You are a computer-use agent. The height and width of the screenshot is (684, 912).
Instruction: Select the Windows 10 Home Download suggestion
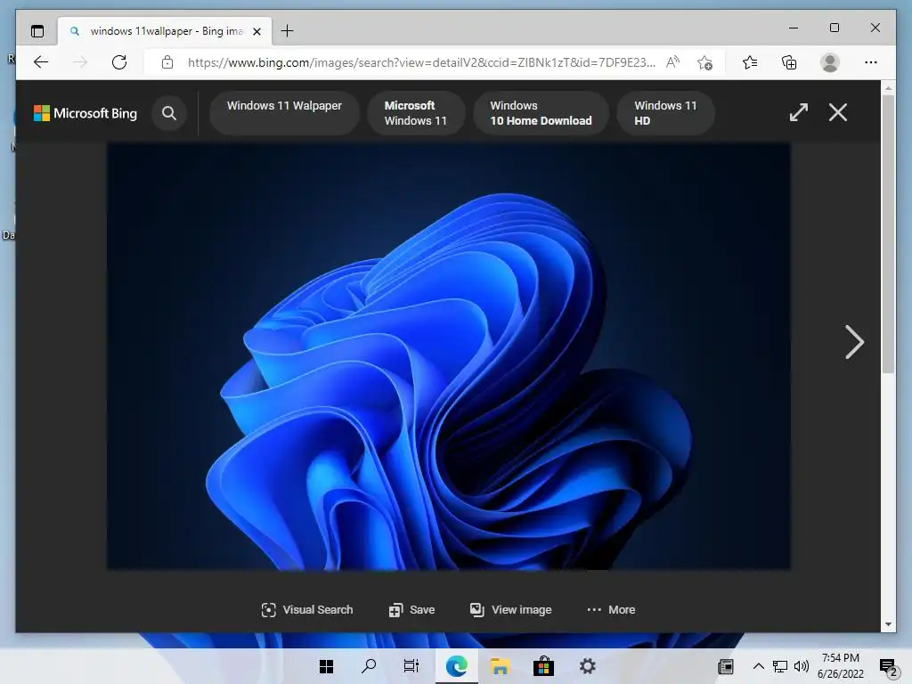click(x=541, y=113)
